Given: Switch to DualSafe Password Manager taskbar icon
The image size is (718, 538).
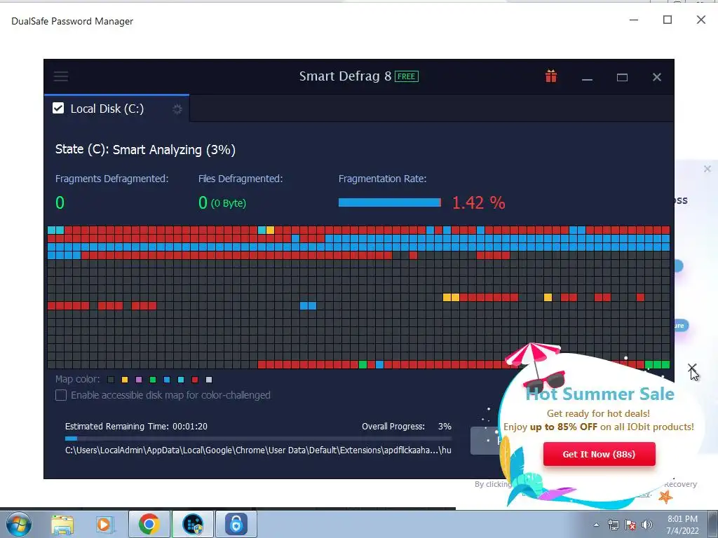Looking at the screenshot, I should 236,524.
